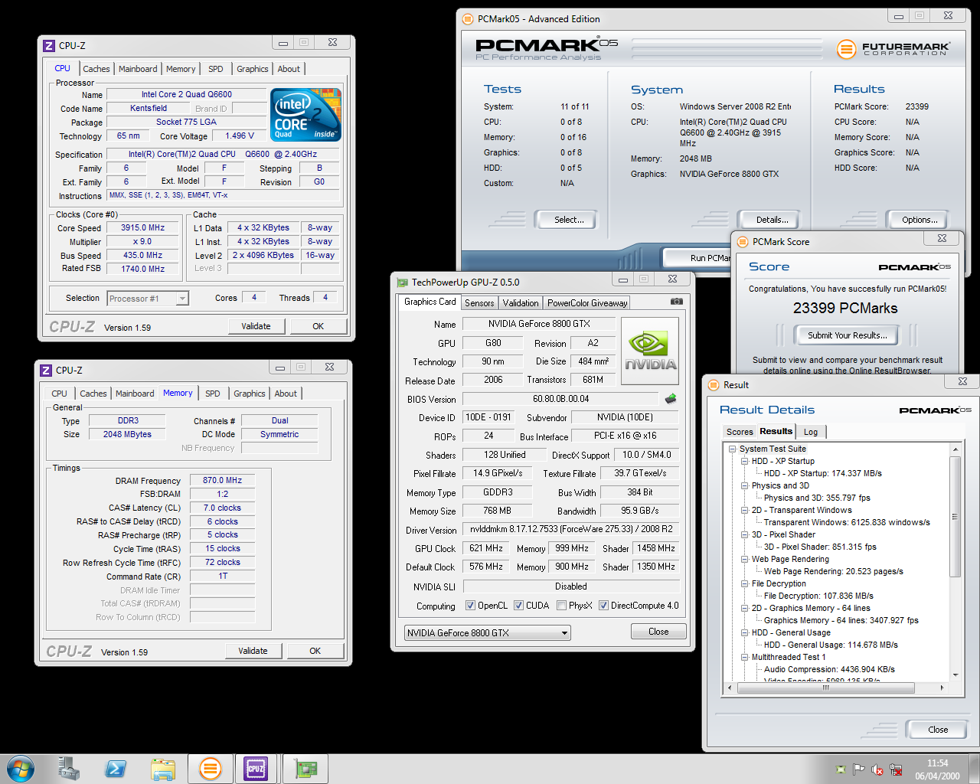This screenshot has height=784, width=980.
Task: Switch to GPU-Z taskbar button
Action: [x=306, y=769]
